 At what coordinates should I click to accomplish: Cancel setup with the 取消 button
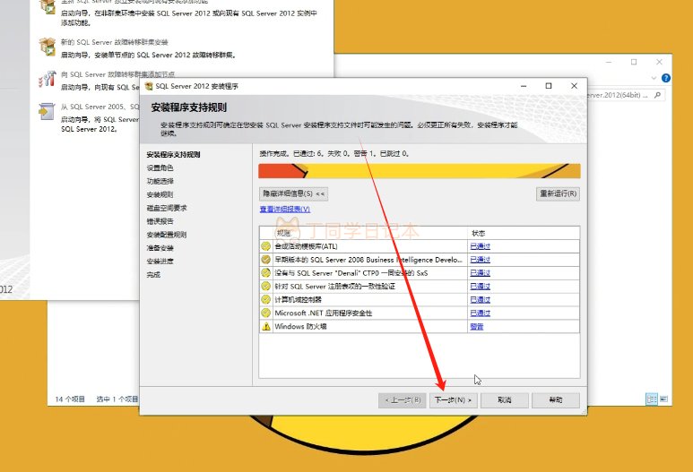coord(504,400)
